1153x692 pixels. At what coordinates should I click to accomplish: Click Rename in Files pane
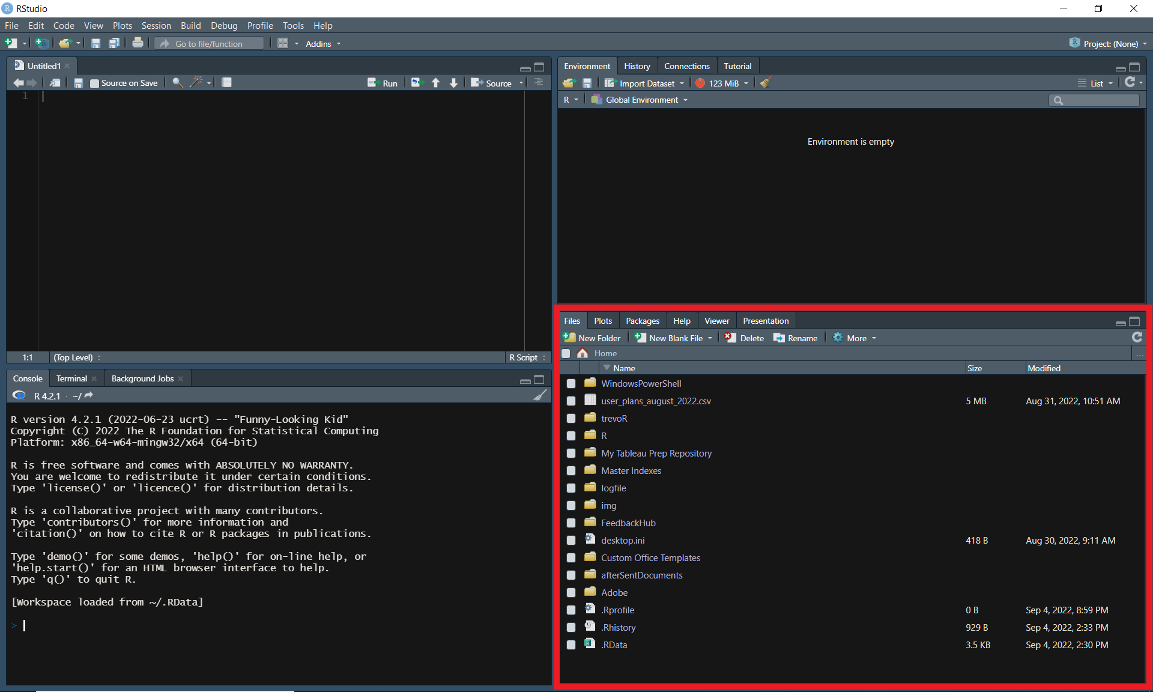[796, 338]
